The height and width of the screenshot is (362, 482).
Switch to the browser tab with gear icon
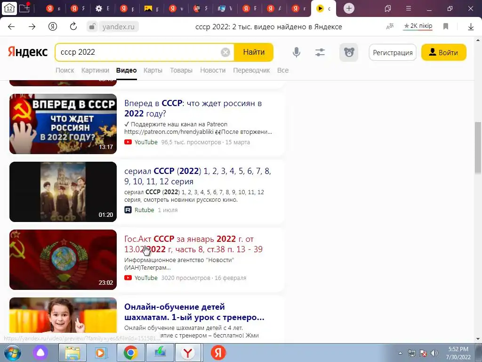point(102,8)
